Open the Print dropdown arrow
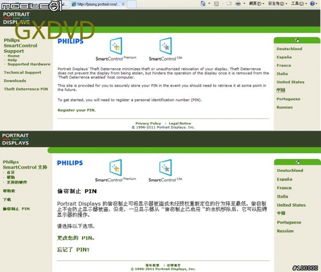 click(x=244, y=4)
